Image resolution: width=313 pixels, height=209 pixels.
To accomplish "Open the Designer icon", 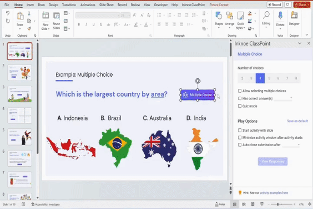I will [294, 16].
